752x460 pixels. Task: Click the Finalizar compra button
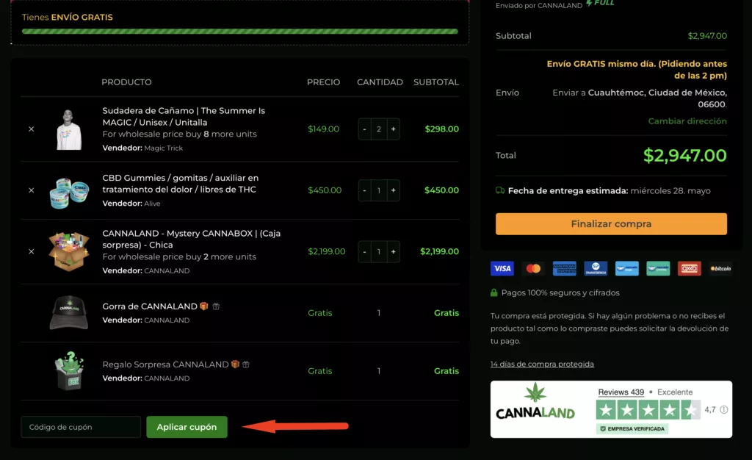coord(611,224)
